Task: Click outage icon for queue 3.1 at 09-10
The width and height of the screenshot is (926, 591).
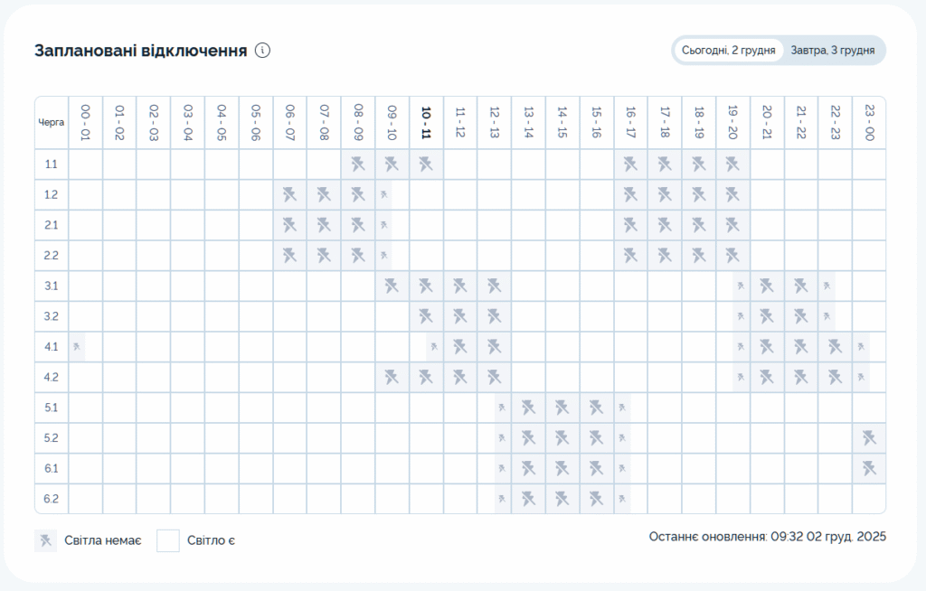Action: tap(392, 286)
